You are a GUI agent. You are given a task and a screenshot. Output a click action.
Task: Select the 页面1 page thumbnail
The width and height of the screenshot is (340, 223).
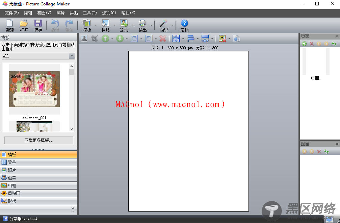click(x=316, y=61)
